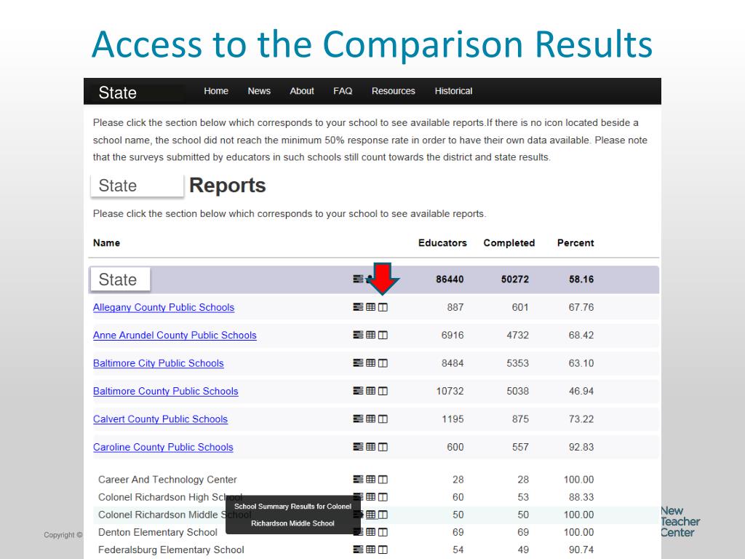This screenshot has width=745, height=559.
Task: Open Caroline County comparison results icon
Action: [383, 447]
